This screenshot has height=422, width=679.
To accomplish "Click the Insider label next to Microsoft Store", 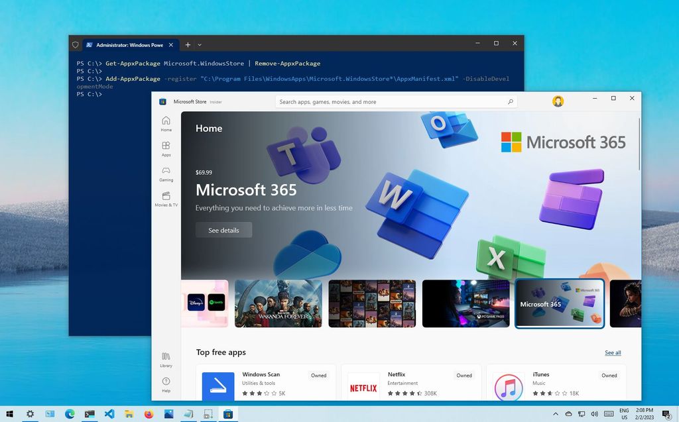I will pos(217,101).
